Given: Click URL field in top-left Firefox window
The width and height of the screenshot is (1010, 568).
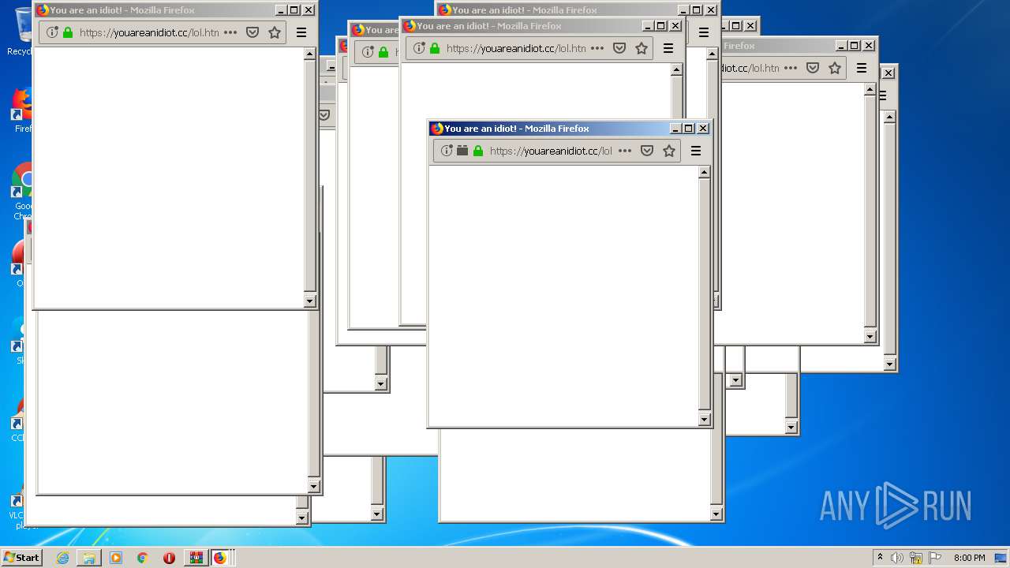Looking at the screenshot, I should 148,32.
